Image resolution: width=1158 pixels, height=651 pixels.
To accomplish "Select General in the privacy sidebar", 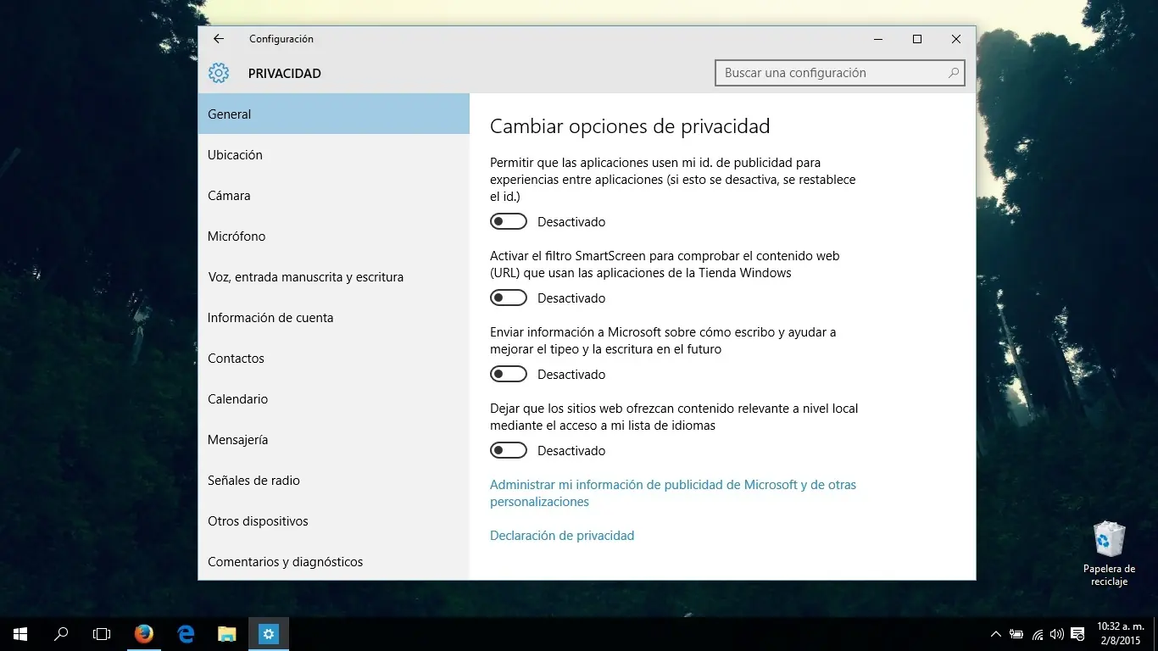I will pos(333,114).
